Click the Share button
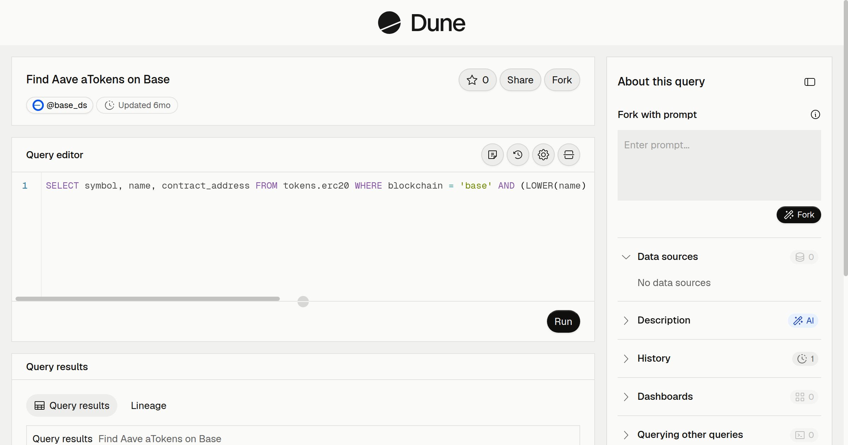Viewport: 848px width, 445px height. pyautogui.click(x=520, y=80)
